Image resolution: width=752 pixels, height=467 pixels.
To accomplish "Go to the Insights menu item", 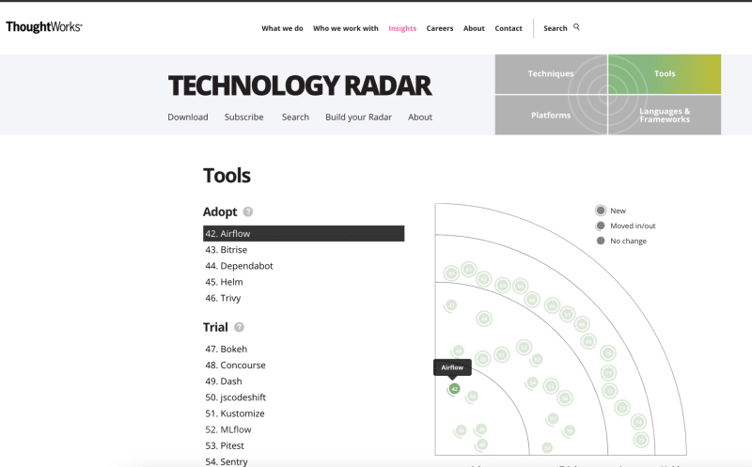I will [x=402, y=28].
